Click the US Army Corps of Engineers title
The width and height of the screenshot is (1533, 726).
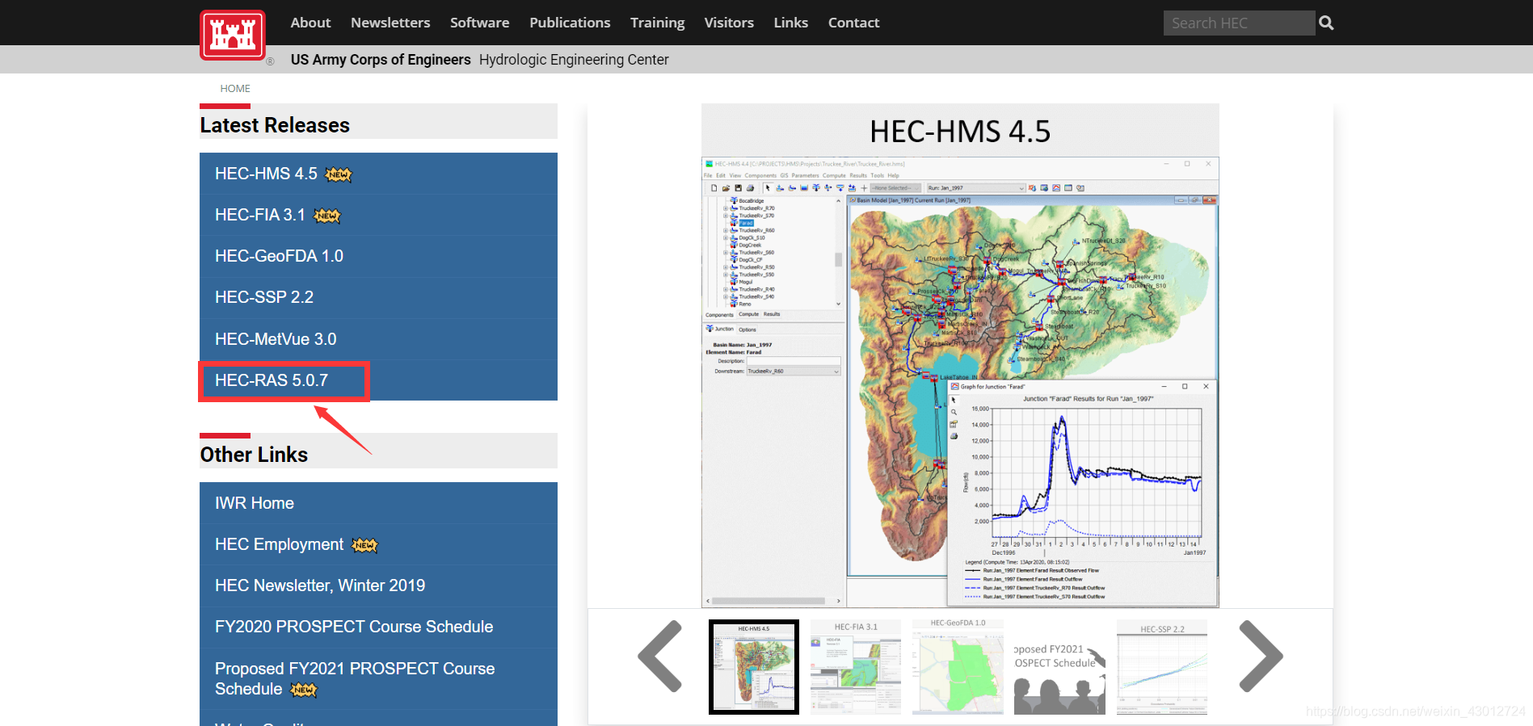pyautogui.click(x=381, y=60)
